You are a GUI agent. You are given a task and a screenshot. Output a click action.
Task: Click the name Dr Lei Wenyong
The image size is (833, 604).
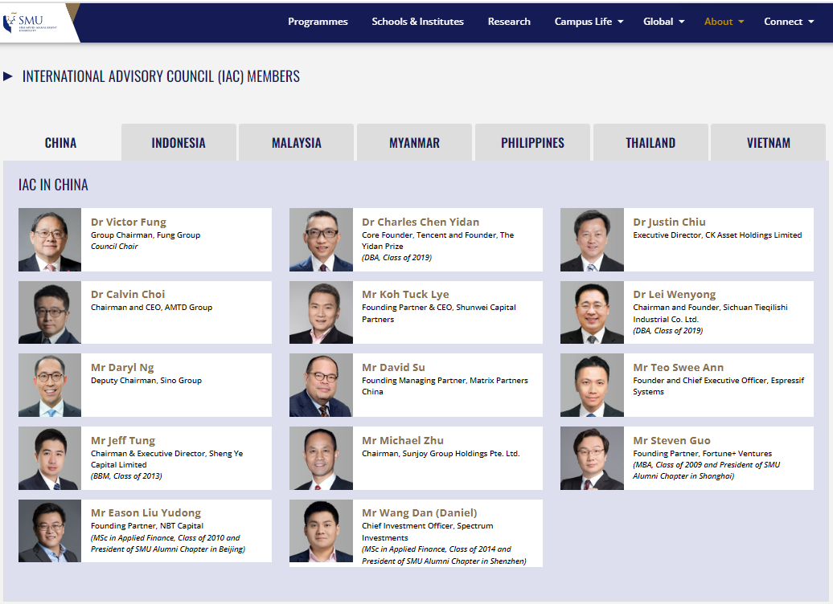[x=675, y=294]
